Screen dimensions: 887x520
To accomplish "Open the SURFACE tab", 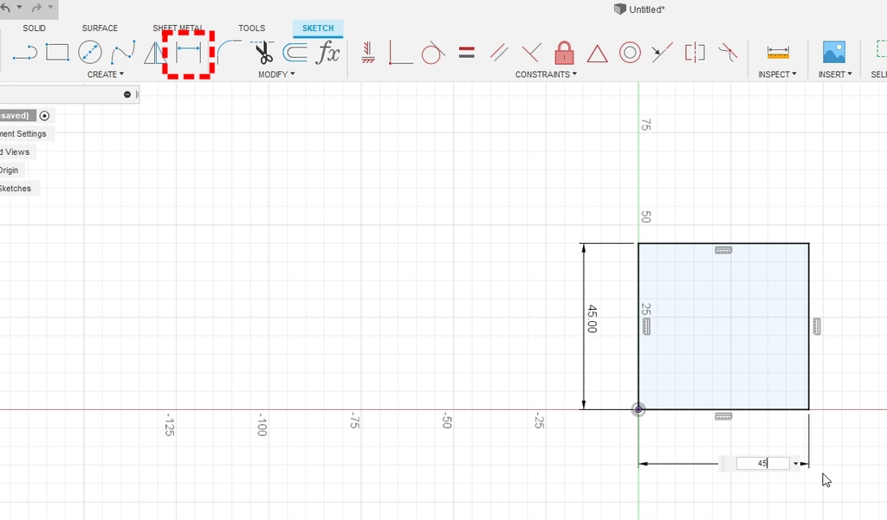I will [x=100, y=29].
